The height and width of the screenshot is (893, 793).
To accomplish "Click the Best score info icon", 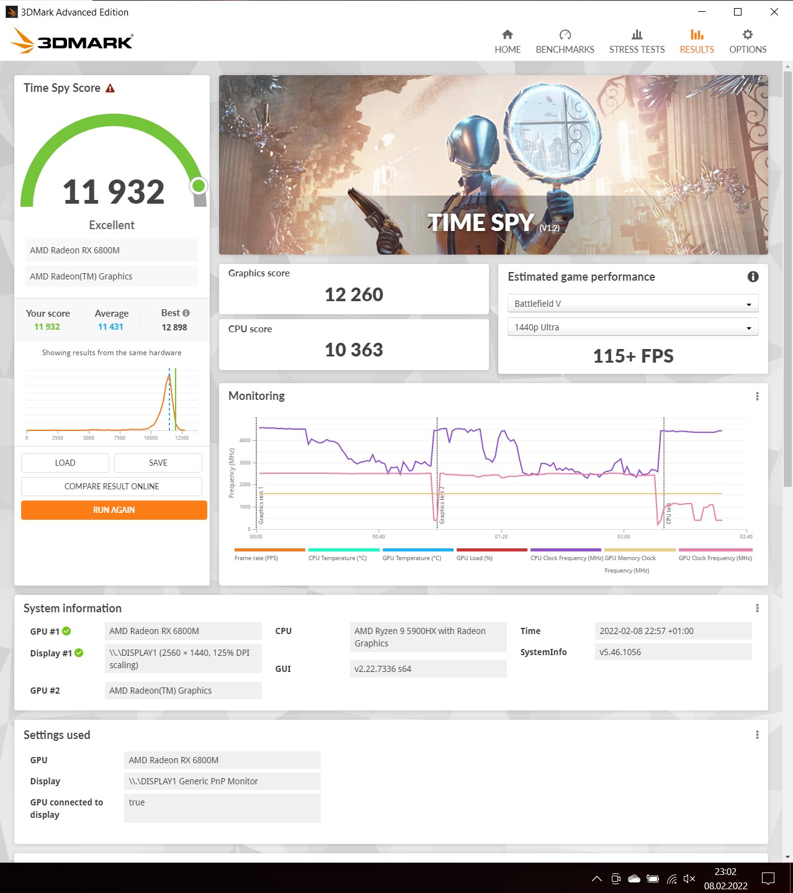I will point(186,313).
